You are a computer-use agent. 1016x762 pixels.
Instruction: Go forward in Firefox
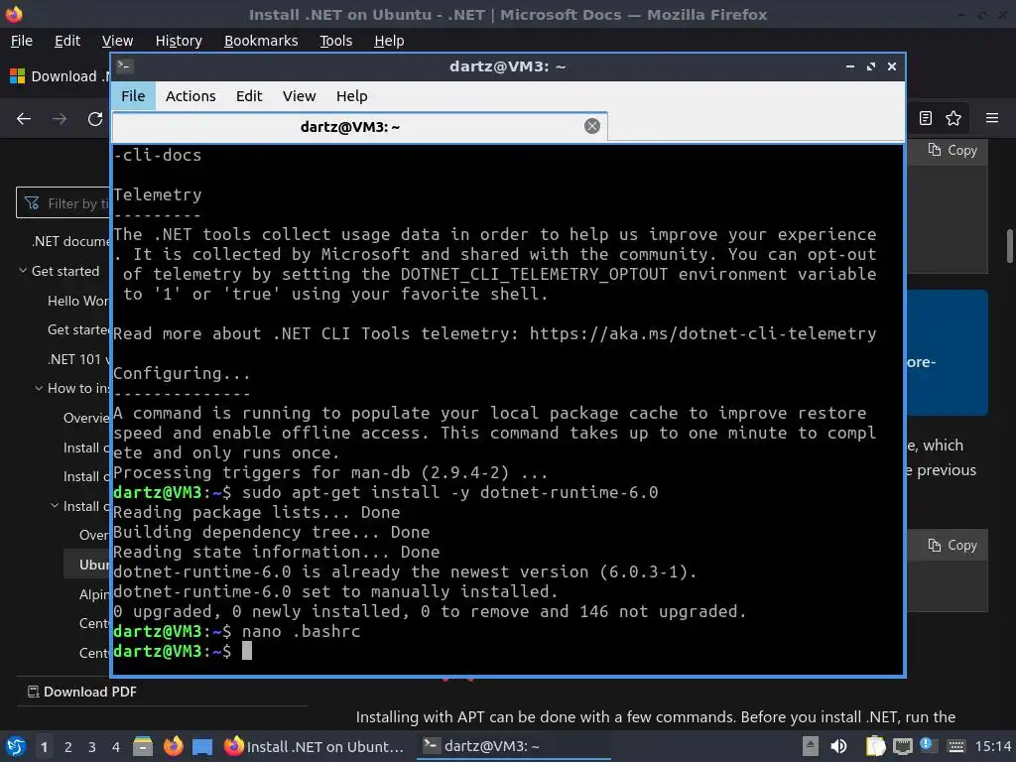(59, 119)
